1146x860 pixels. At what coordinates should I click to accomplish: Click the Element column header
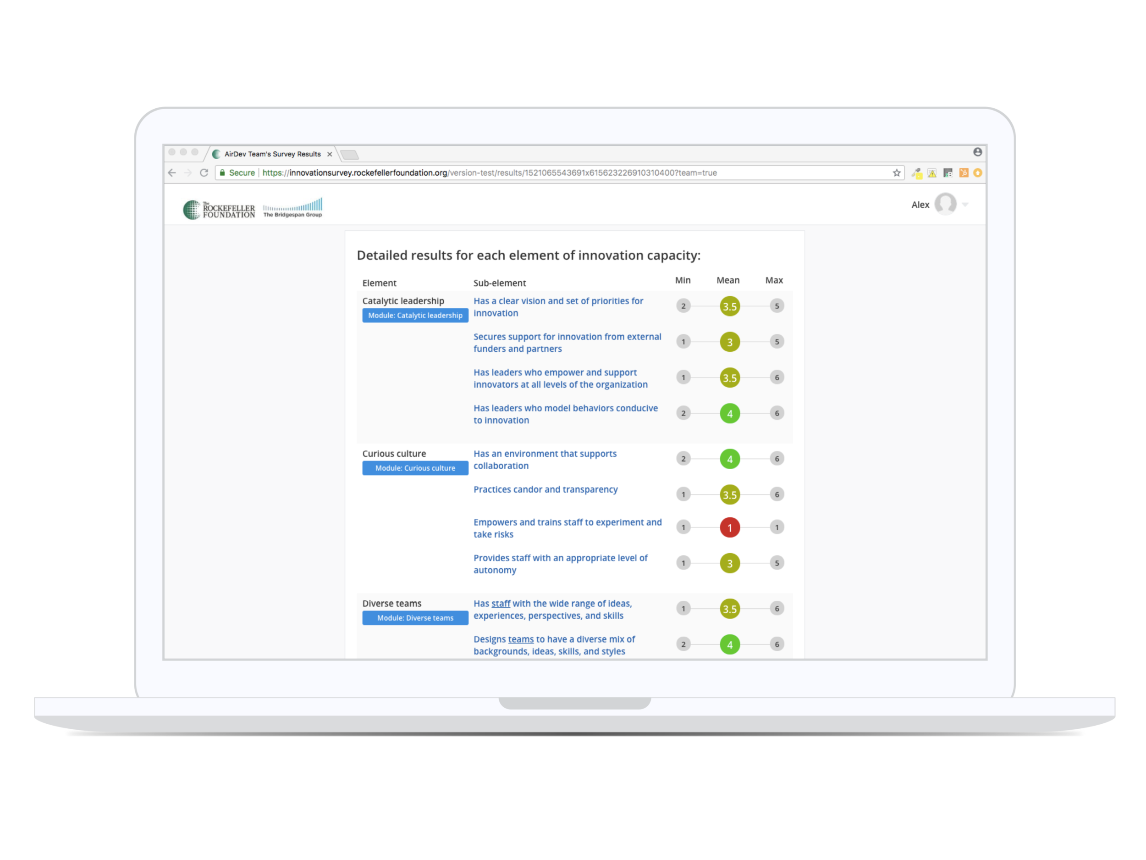[379, 283]
